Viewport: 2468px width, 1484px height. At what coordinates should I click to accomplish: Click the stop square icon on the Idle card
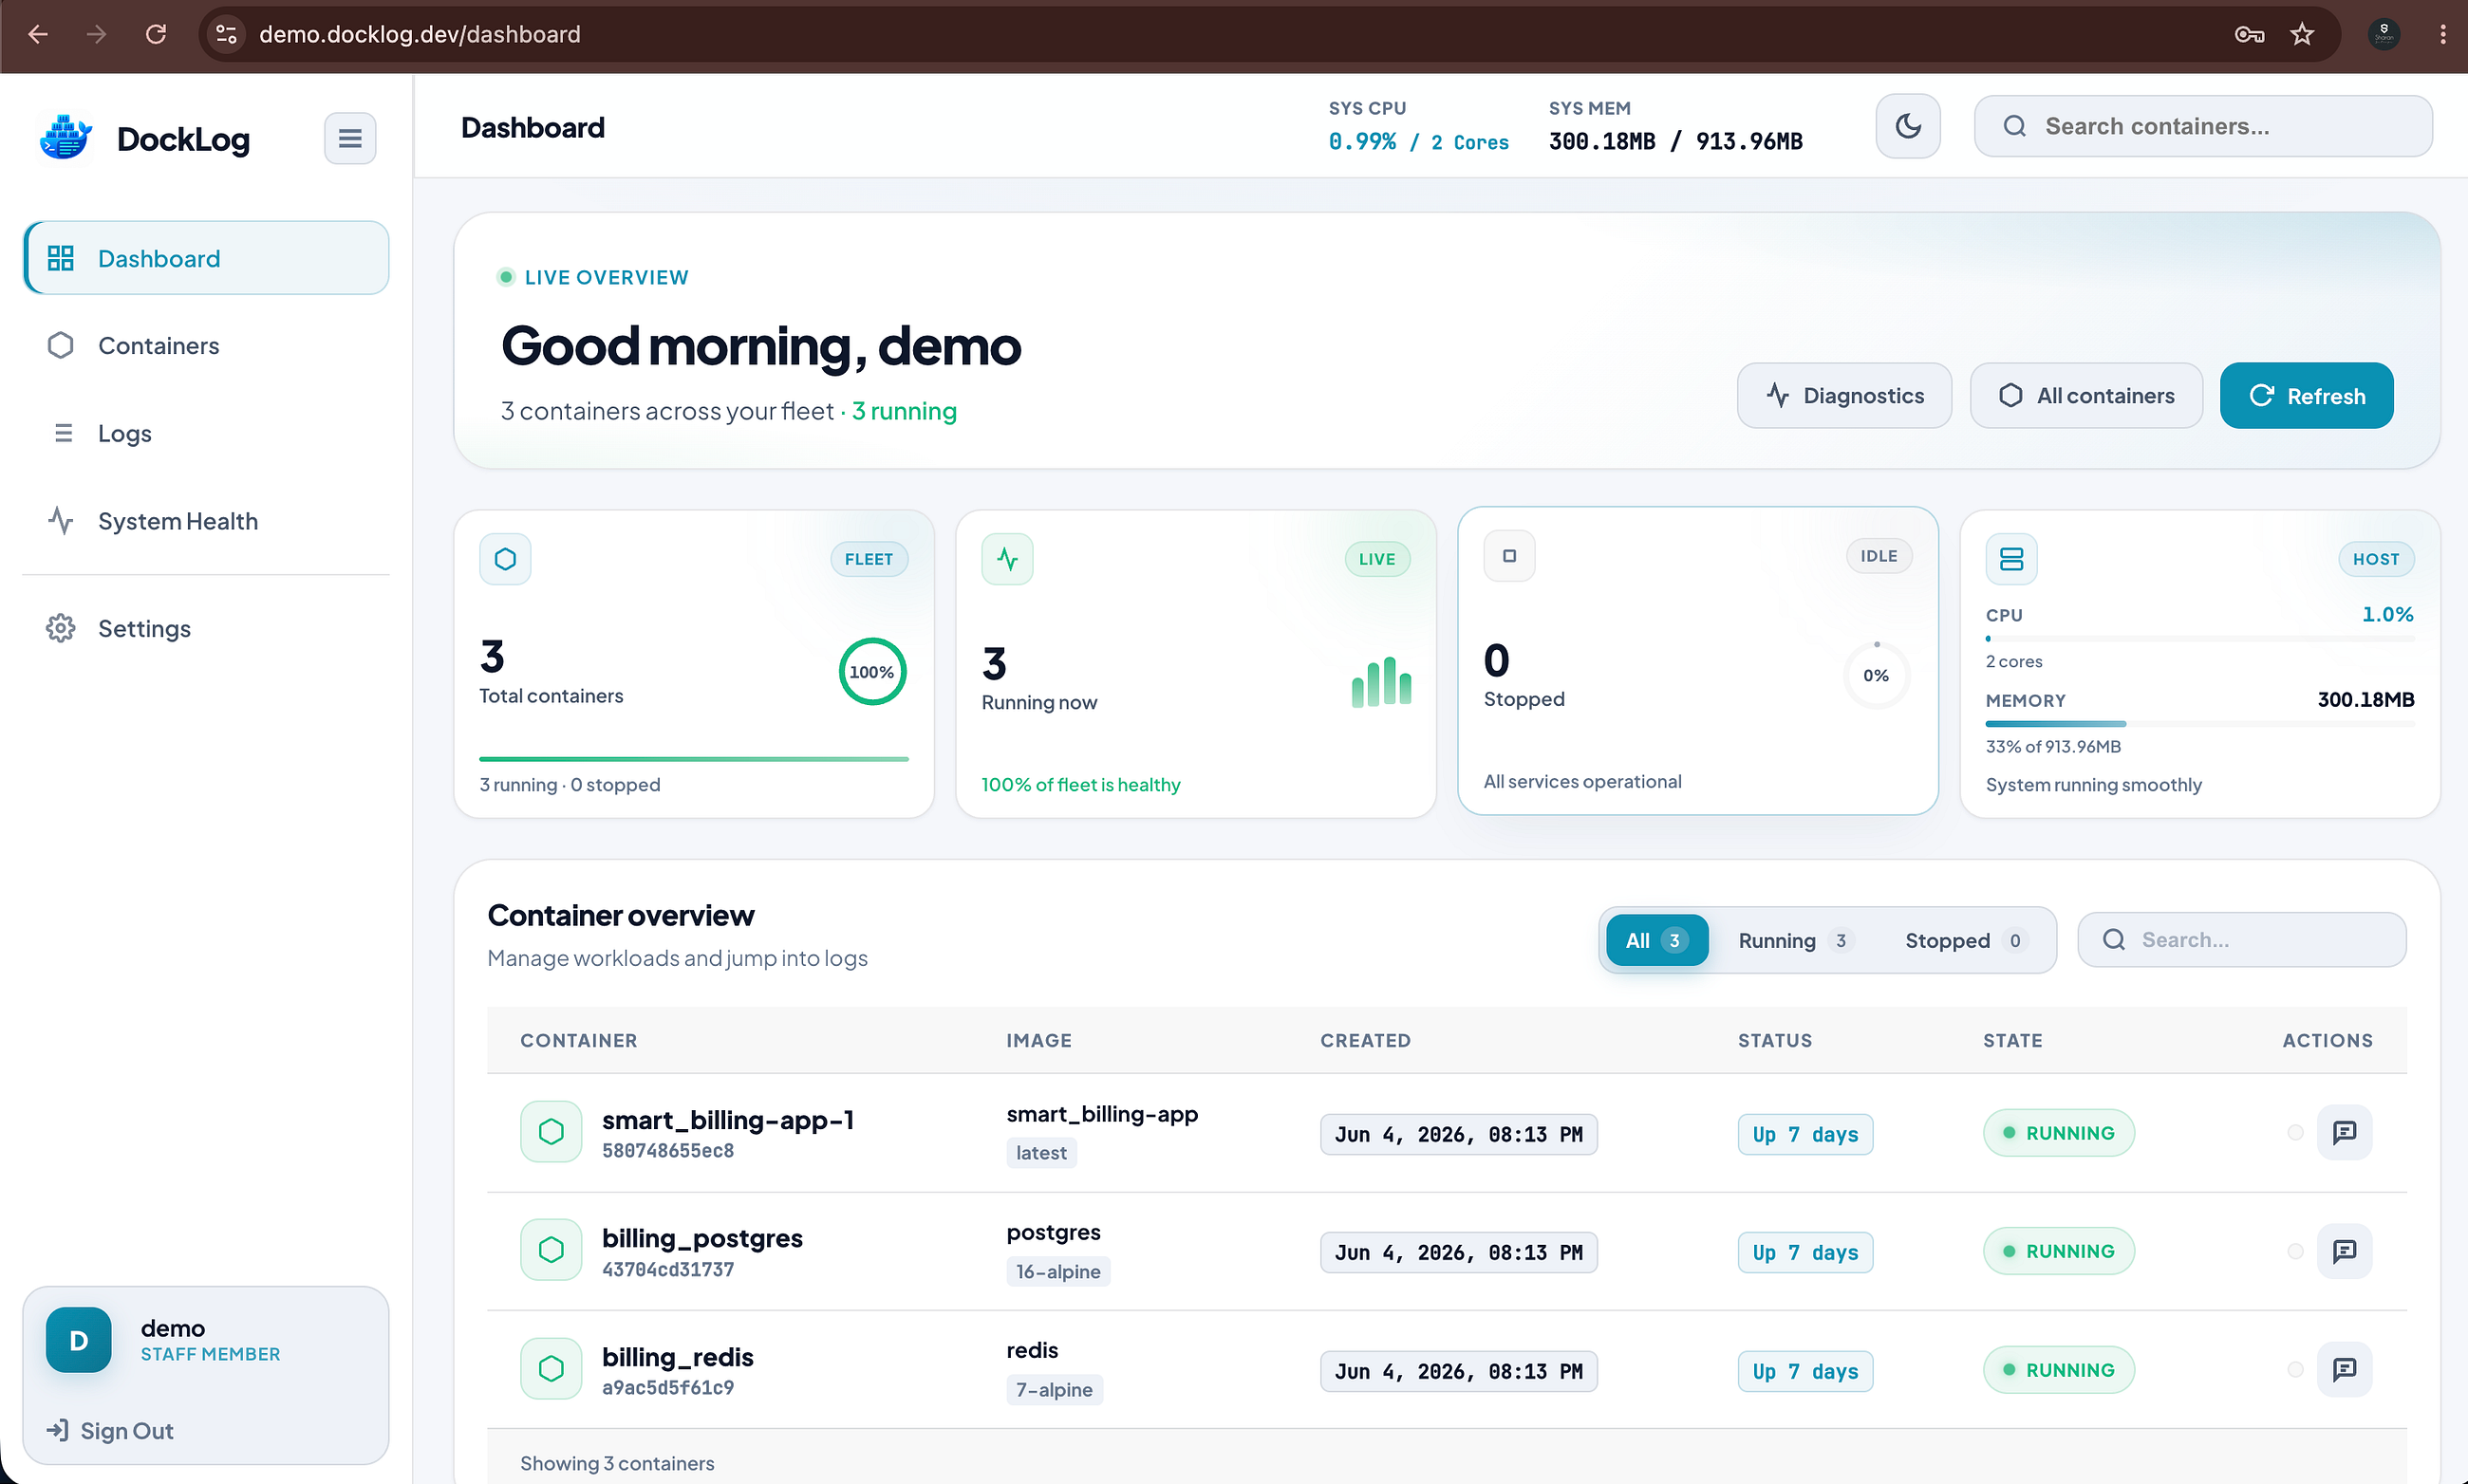point(1508,555)
